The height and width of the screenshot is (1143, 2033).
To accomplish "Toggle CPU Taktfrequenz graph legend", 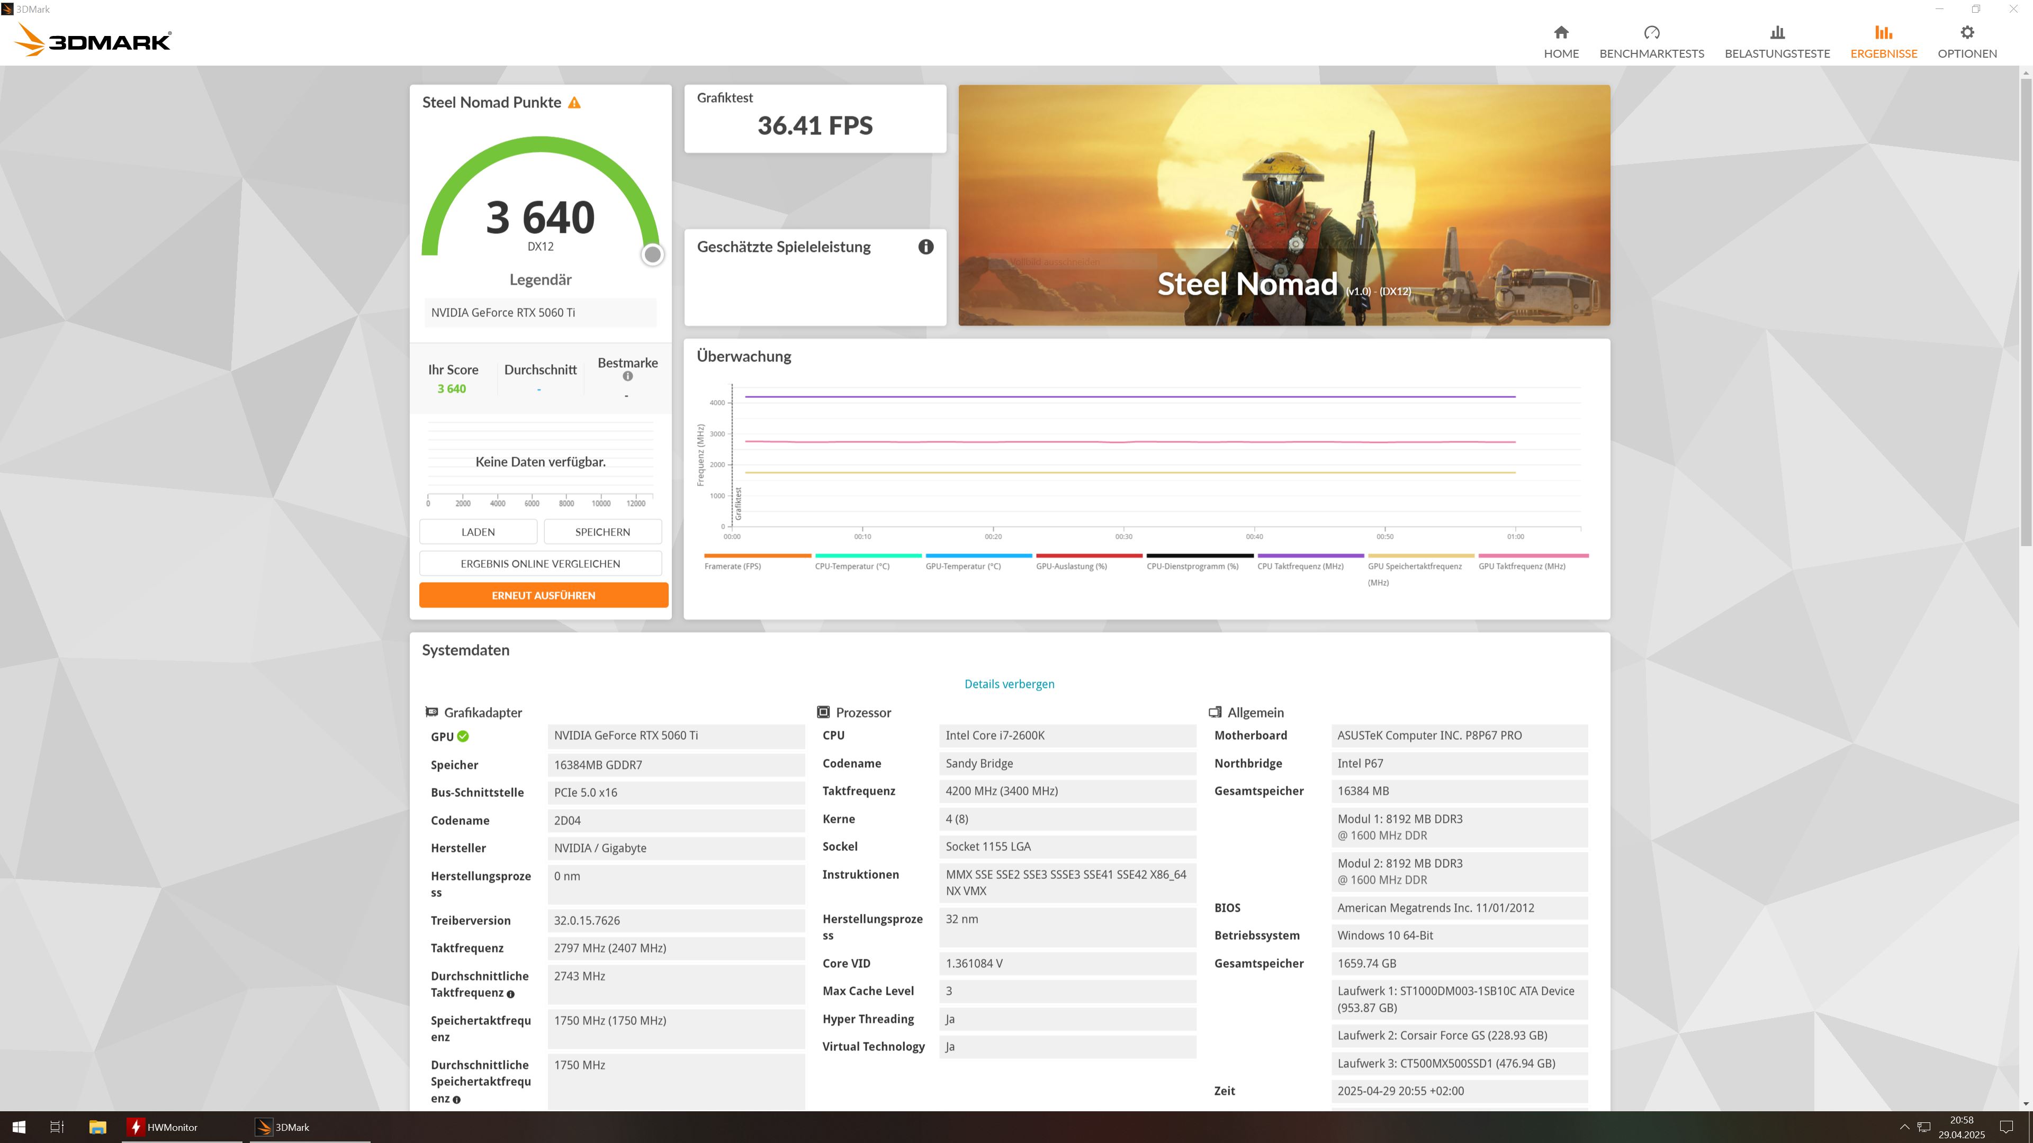I will click(x=1300, y=566).
